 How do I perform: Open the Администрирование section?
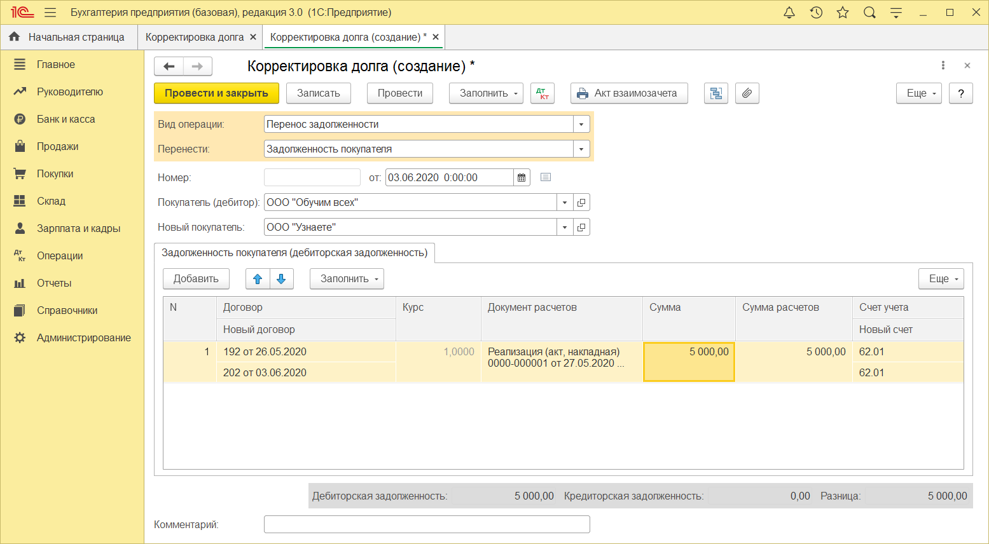click(84, 338)
